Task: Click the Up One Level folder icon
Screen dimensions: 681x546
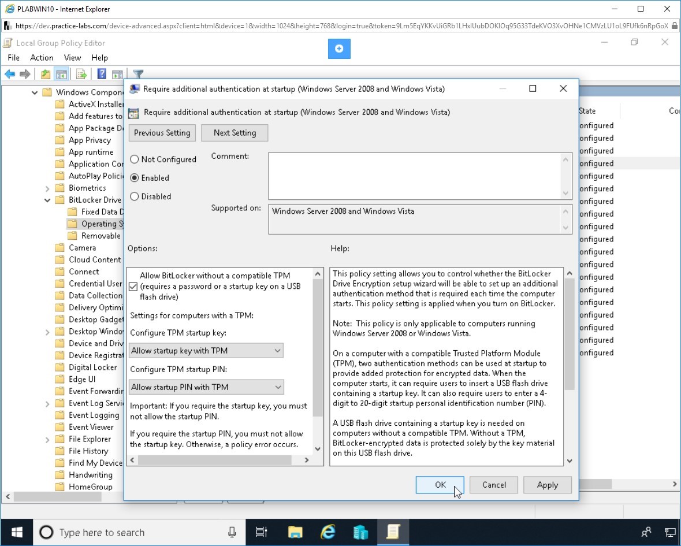Action: (x=45, y=75)
